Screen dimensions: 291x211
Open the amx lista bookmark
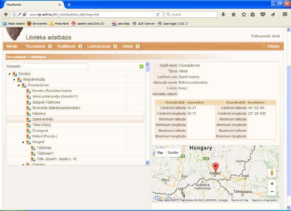121,23
